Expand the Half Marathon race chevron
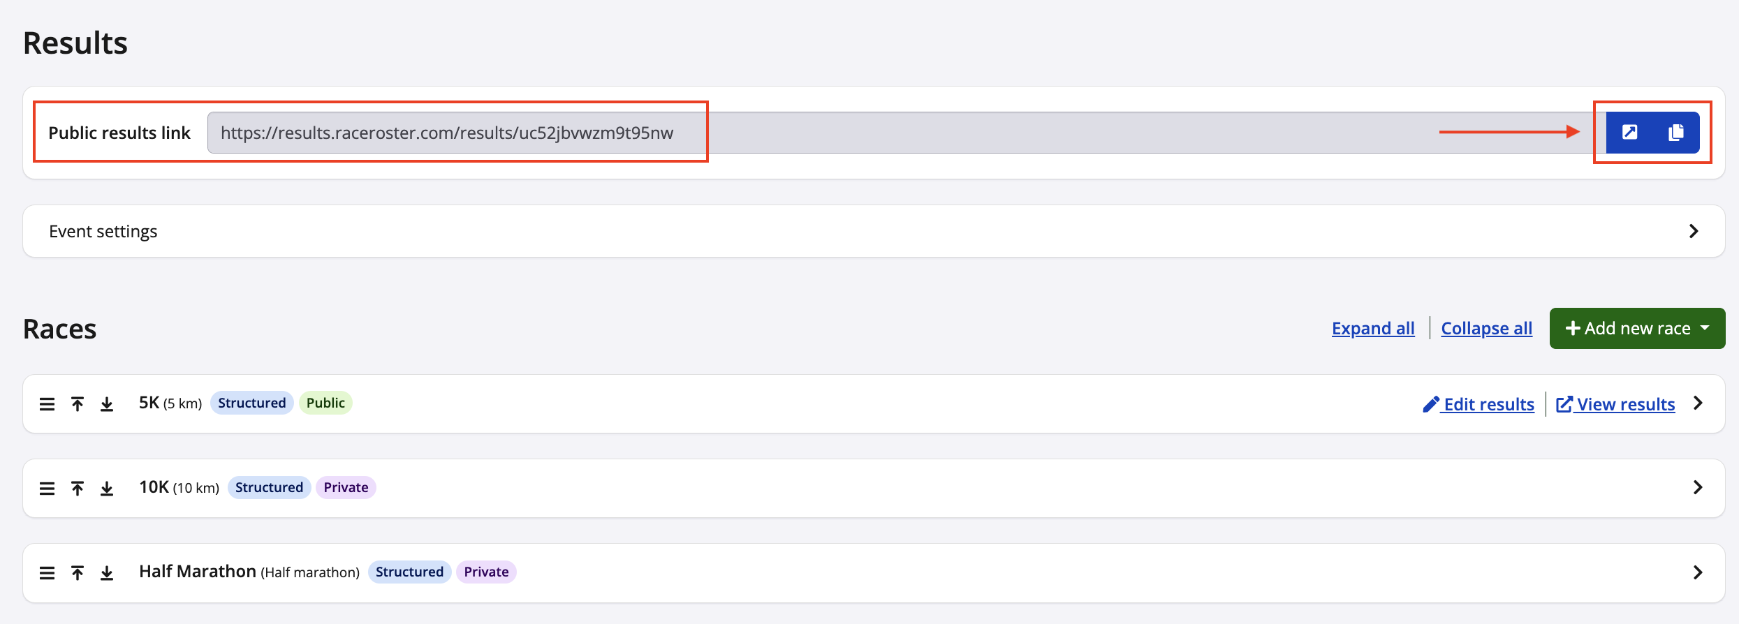 [x=1698, y=572]
